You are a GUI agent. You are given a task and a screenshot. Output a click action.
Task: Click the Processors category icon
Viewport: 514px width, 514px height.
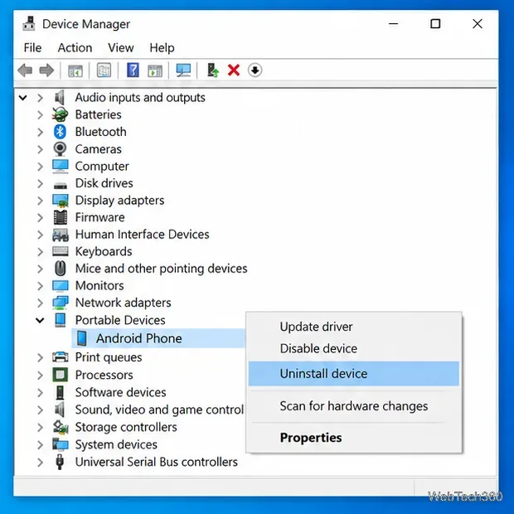coord(61,375)
